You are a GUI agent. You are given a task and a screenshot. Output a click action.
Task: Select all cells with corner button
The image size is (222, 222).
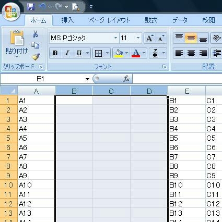pos(9,91)
